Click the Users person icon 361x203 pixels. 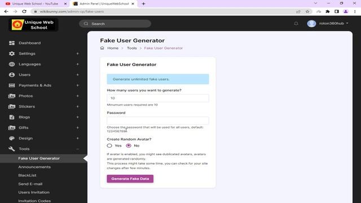12,75
